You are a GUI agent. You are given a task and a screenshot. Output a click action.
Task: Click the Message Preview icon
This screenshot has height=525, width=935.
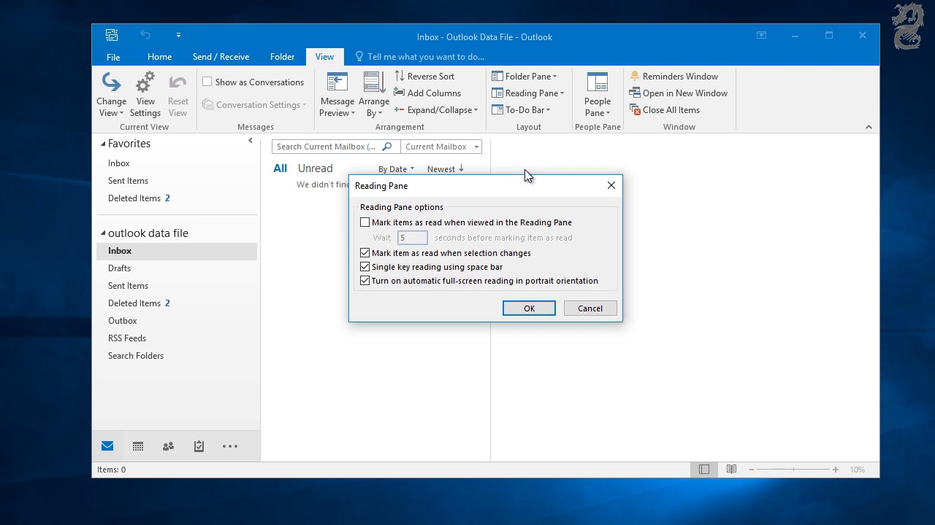[x=337, y=82]
